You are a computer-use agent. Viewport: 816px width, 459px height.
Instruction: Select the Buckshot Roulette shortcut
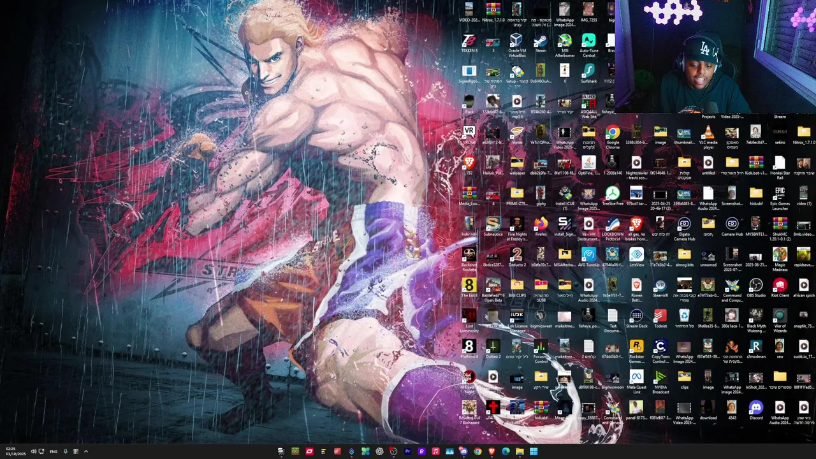click(469, 259)
